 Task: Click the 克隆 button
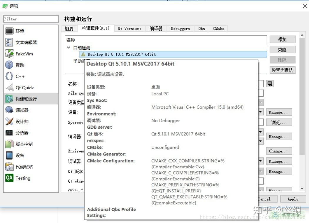click(x=282, y=49)
